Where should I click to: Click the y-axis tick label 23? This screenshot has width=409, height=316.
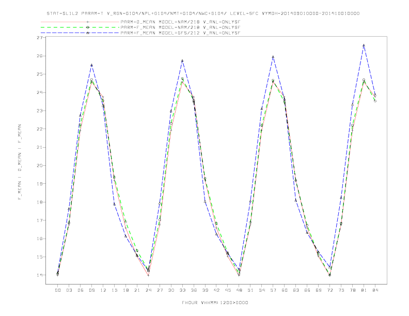[39, 111]
